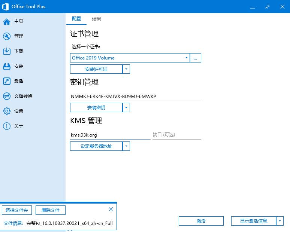290x232 pixels.
Task: Click the 设定服务器地址 button
Action: pyautogui.click(x=96, y=146)
